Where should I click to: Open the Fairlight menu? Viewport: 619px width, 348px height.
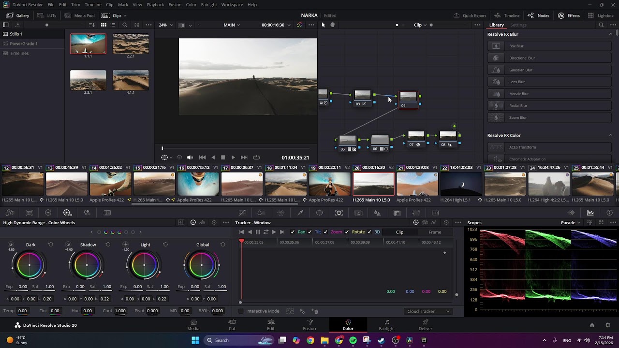click(209, 4)
